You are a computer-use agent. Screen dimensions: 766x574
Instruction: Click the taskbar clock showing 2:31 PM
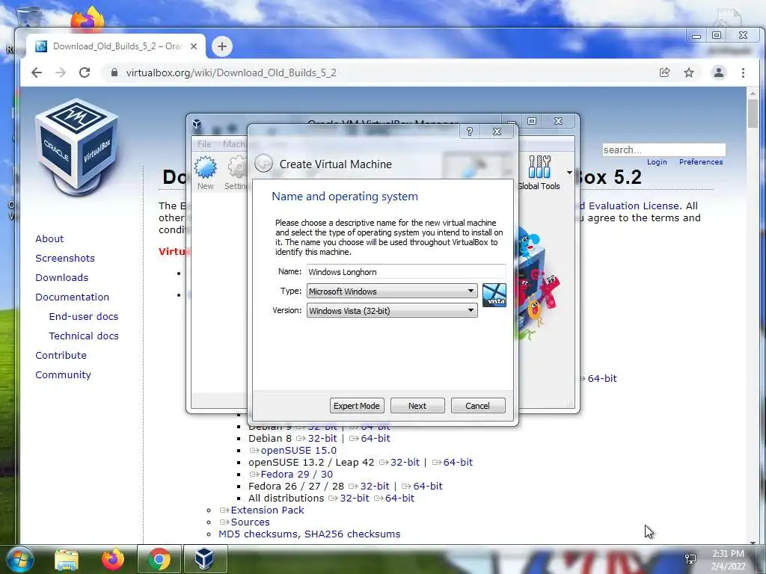pyautogui.click(x=728, y=560)
